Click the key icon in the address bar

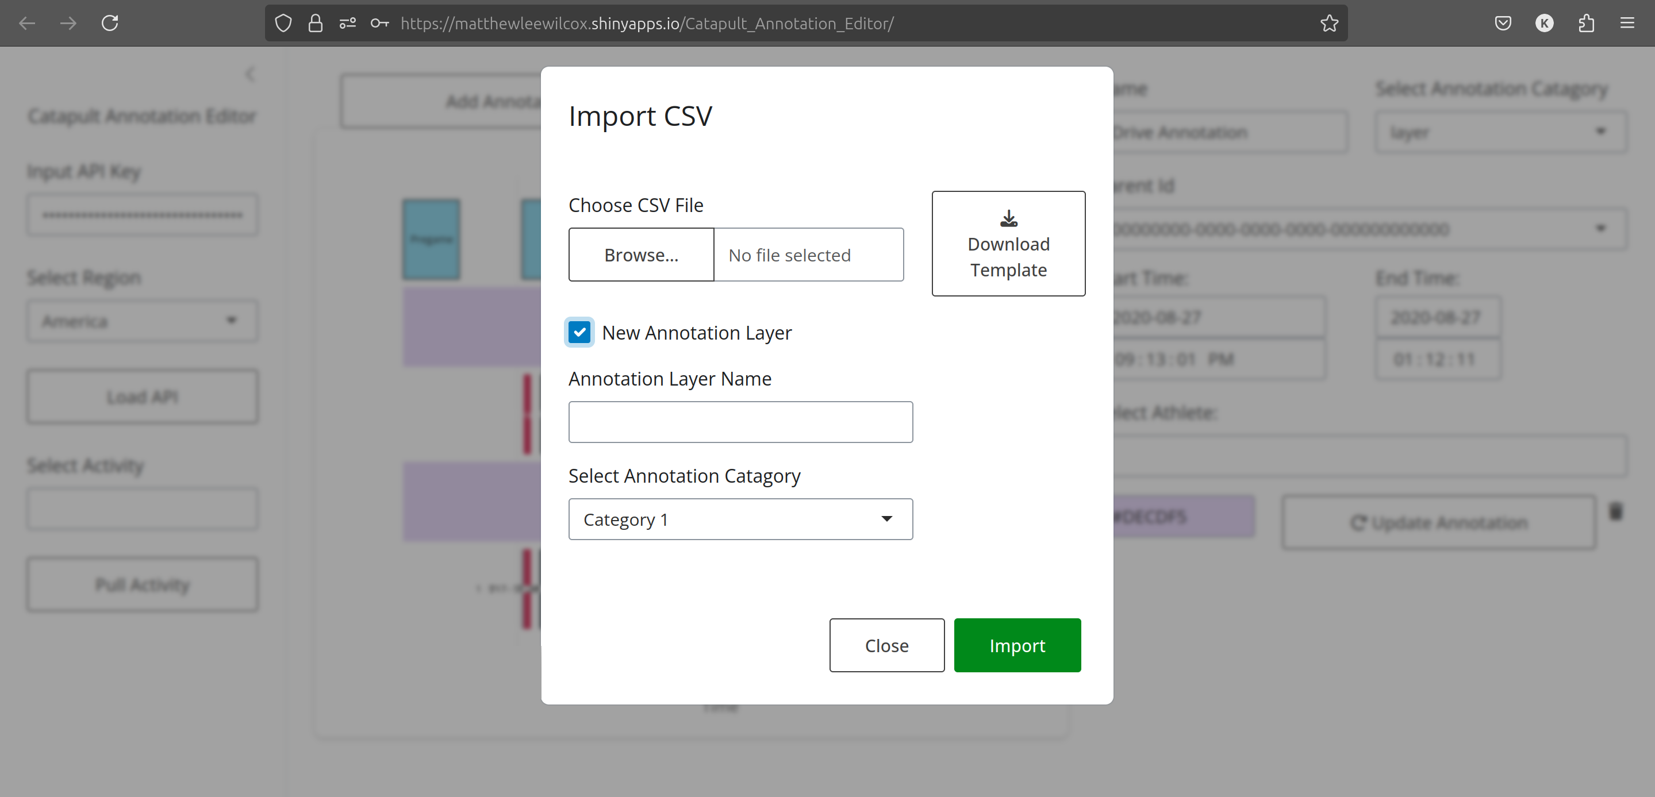pyautogui.click(x=380, y=23)
